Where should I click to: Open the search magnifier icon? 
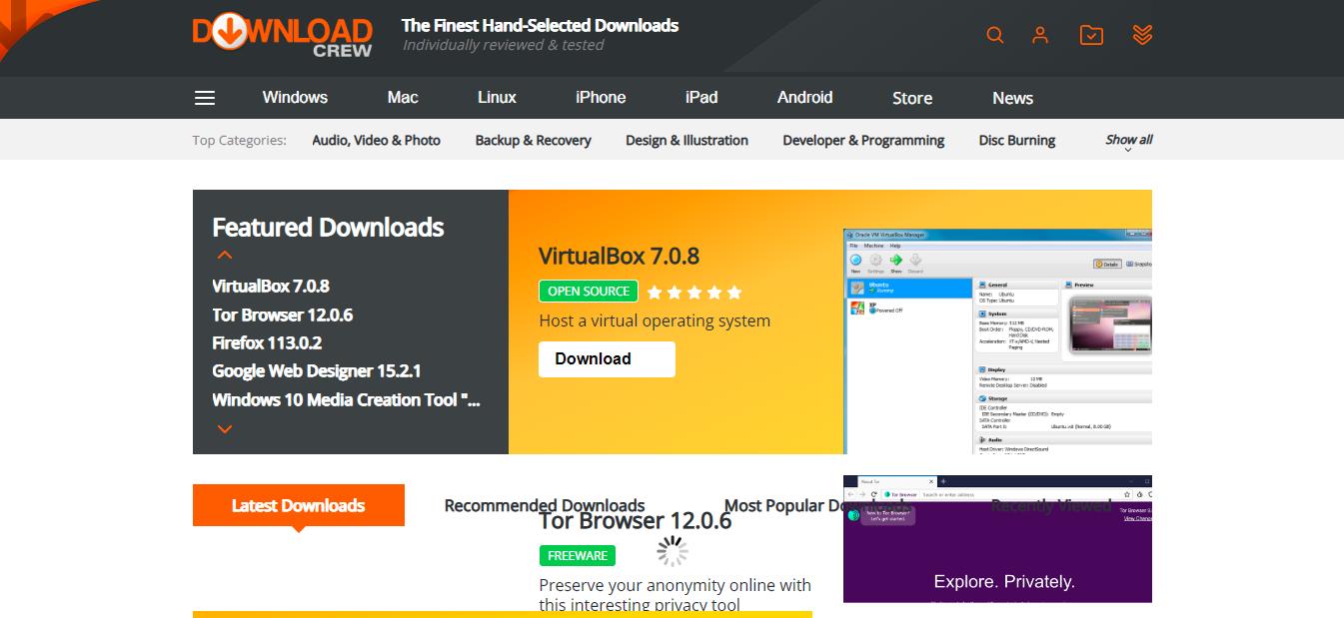pyautogui.click(x=994, y=35)
